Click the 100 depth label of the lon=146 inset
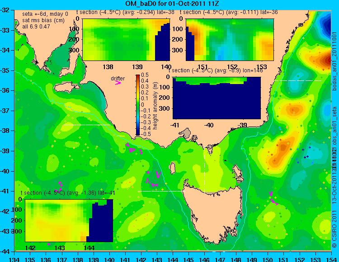Image resolution: width=339 pixels, height=262 pixels. pyautogui.click(x=165, y=87)
